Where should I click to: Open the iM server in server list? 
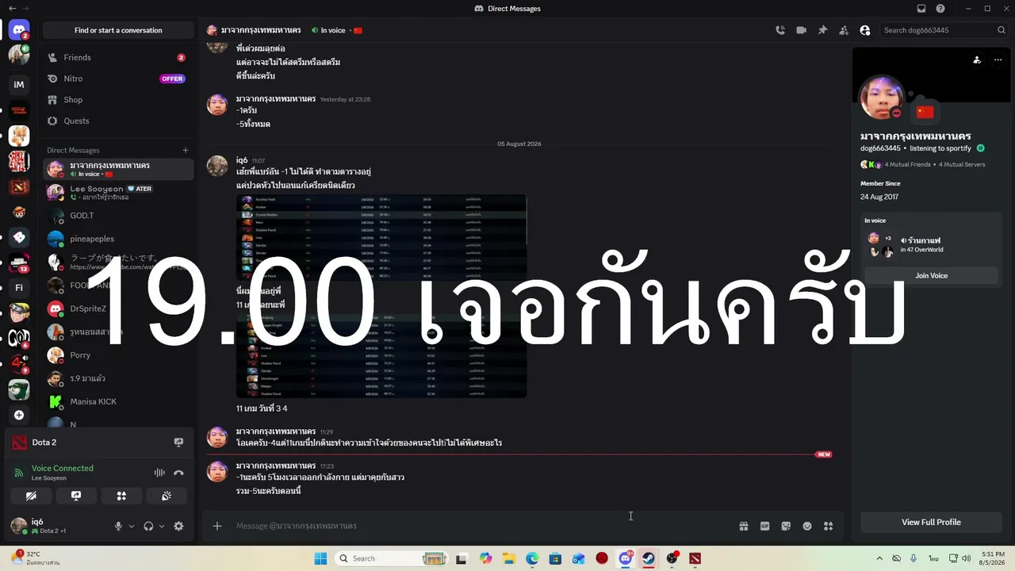tap(19, 84)
